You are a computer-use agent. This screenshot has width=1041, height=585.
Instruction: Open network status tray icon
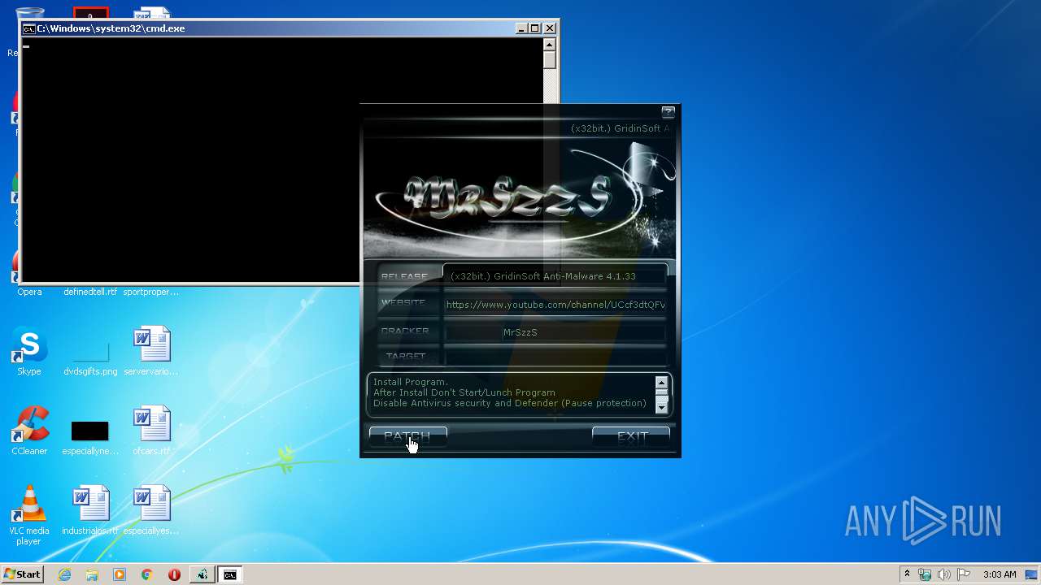point(925,574)
